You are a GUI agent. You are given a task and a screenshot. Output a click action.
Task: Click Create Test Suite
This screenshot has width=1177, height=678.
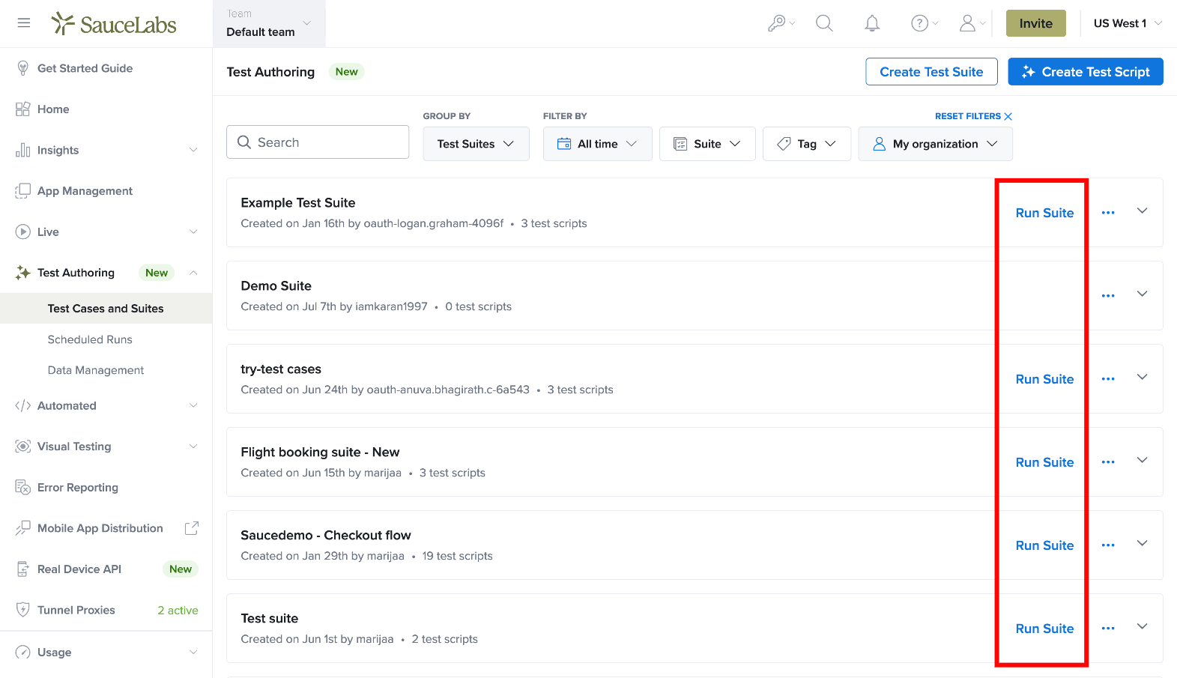[931, 72]
